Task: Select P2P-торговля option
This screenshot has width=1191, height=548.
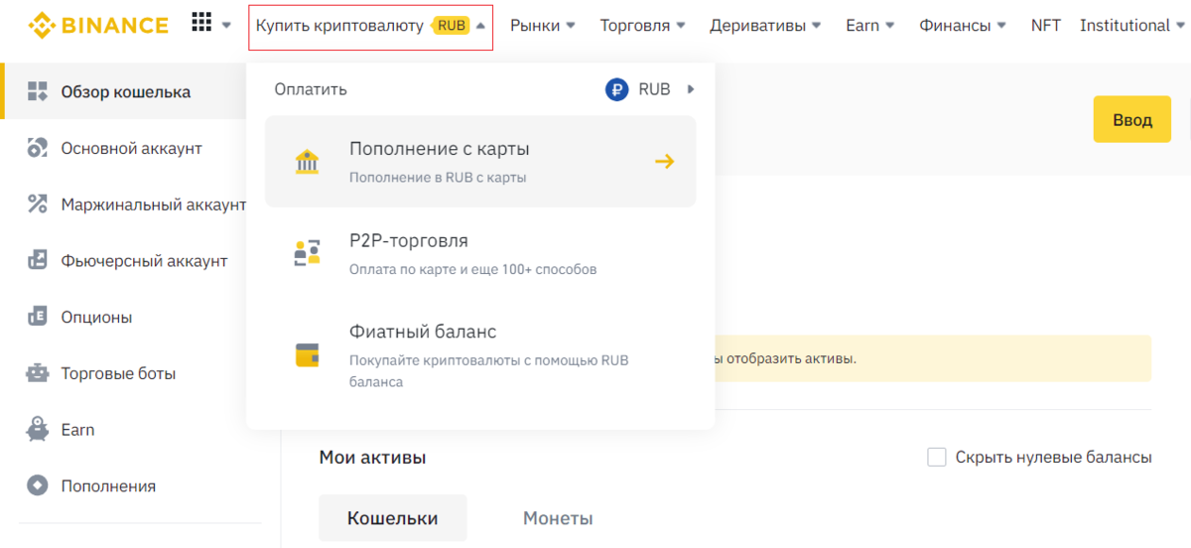Action: (x=480, y=253)
